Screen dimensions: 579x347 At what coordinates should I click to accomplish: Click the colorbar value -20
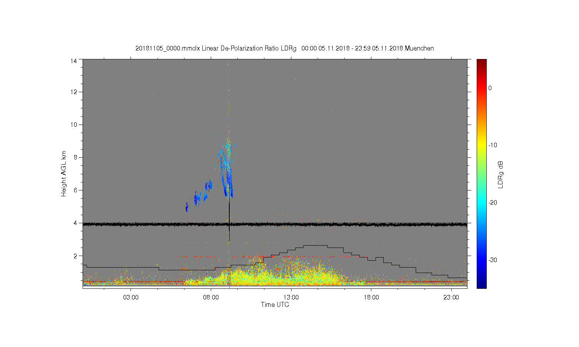coord(492,203)
